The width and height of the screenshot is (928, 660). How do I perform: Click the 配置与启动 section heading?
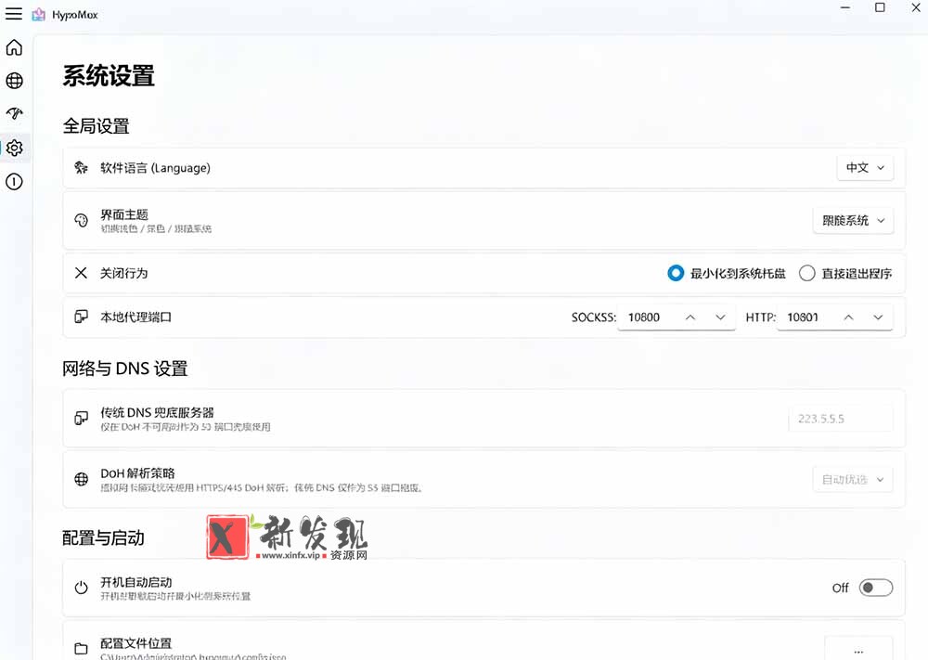point(104,538)
